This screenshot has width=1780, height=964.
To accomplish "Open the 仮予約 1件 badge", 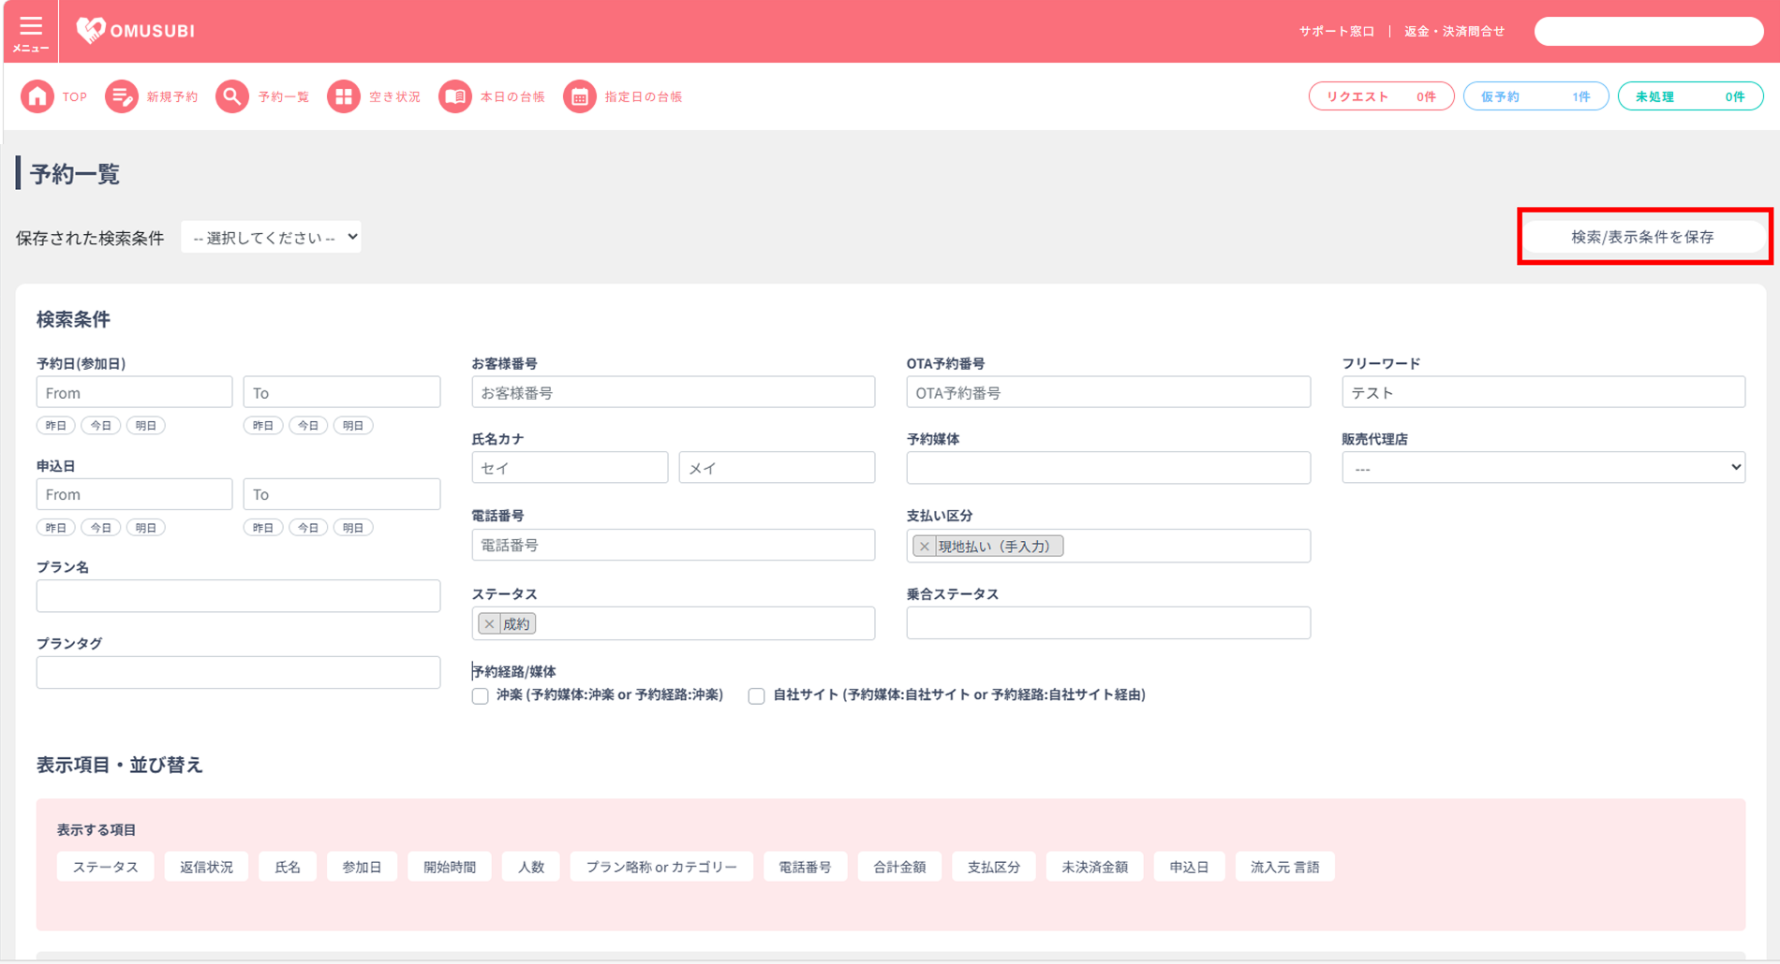I will pyautogui.click(x=1535, y=96).
